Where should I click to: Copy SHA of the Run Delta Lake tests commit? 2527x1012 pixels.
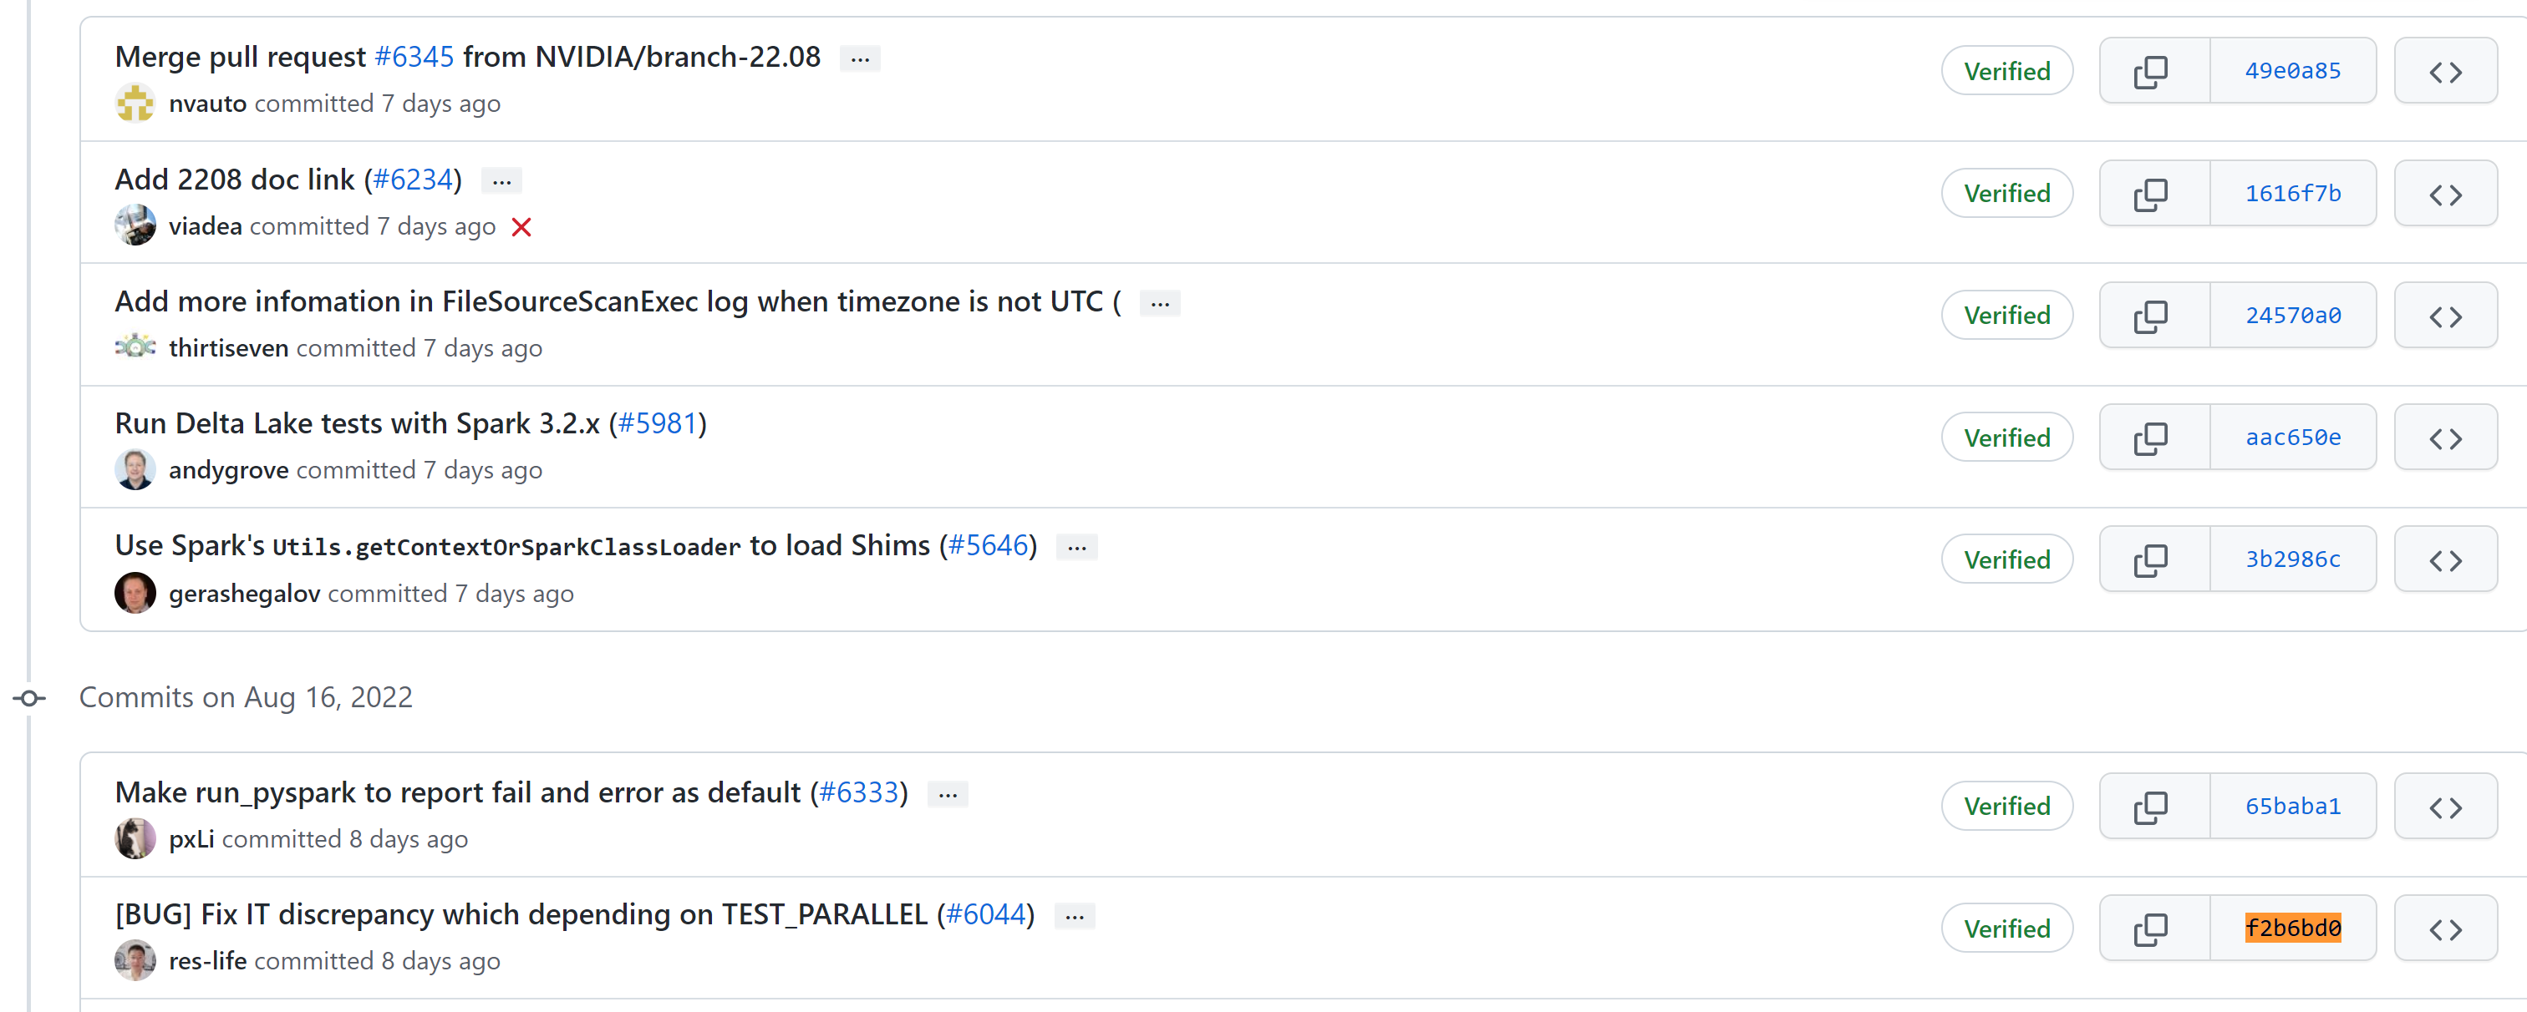click(x=2153, y=438)
